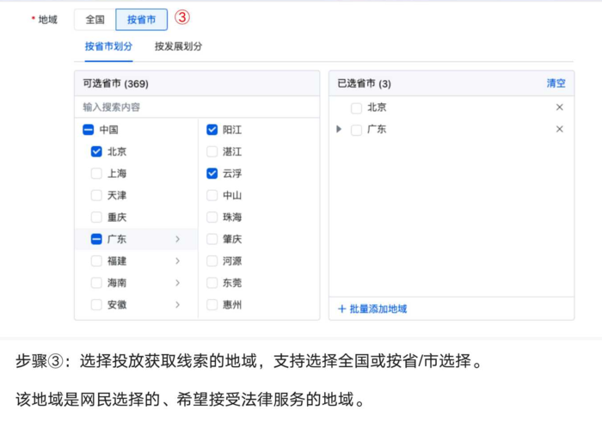602x441 pixels.
Task: Choose the 全国 region option
Action: 95,19
